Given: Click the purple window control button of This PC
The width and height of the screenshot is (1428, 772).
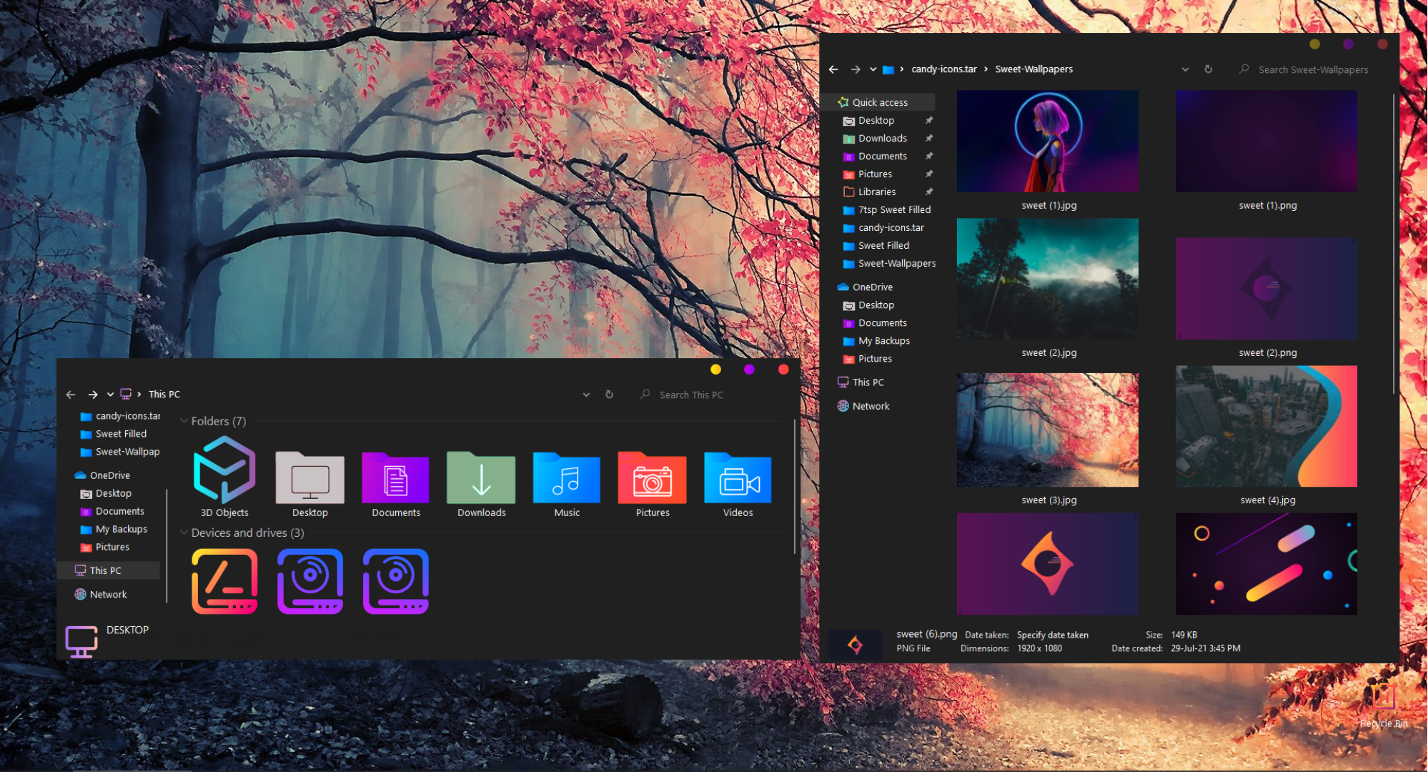Looking at the screenshot, I should [x=749, y=370].
